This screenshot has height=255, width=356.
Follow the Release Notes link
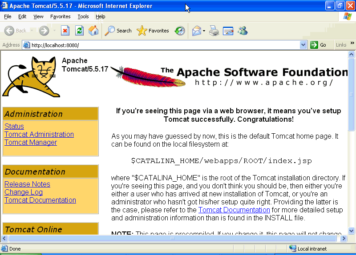pyautogui.click(x=27, y=184)
